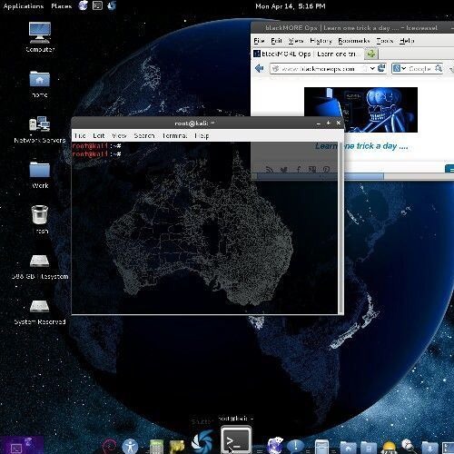Click the purple workspace switcher in dock

click(22, 445)
